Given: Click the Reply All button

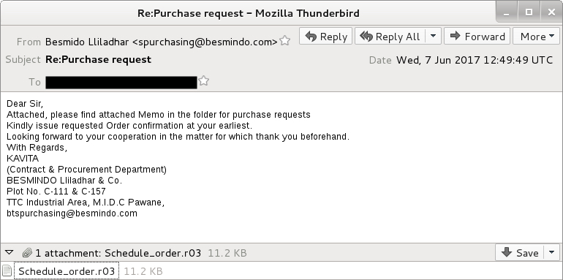Looking at the screenshot, I should click(x=390, y=37).
